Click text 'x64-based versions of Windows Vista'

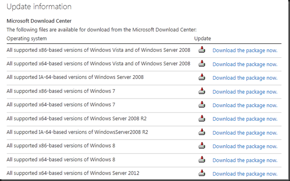[x=81, y=63]
